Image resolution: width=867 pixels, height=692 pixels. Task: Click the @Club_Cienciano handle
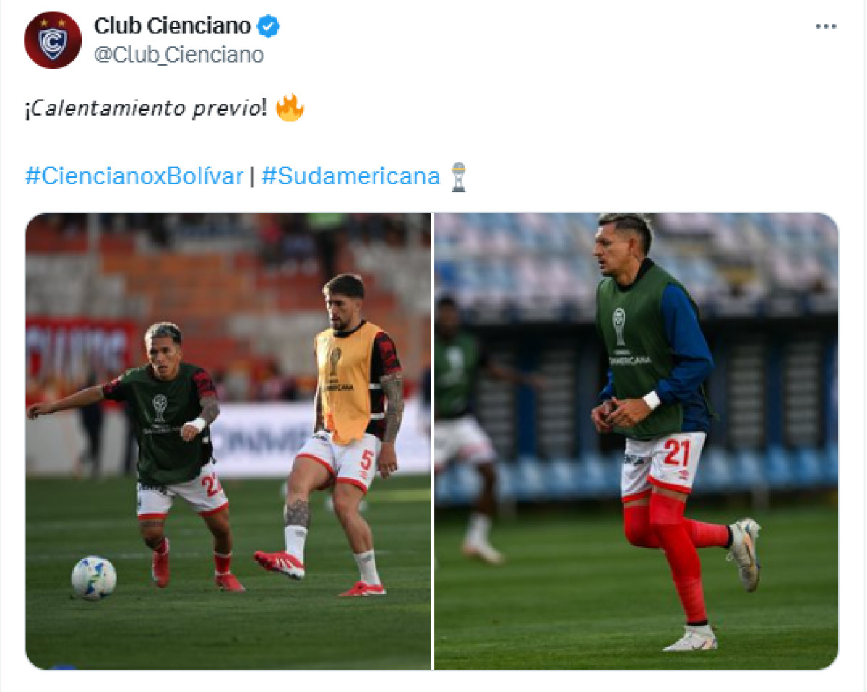178,55
